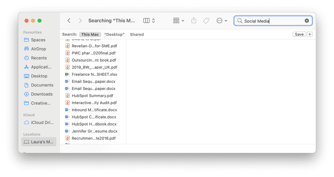Click the Share icon in the toolbar

pyautogui.click(x=194, y=20)
